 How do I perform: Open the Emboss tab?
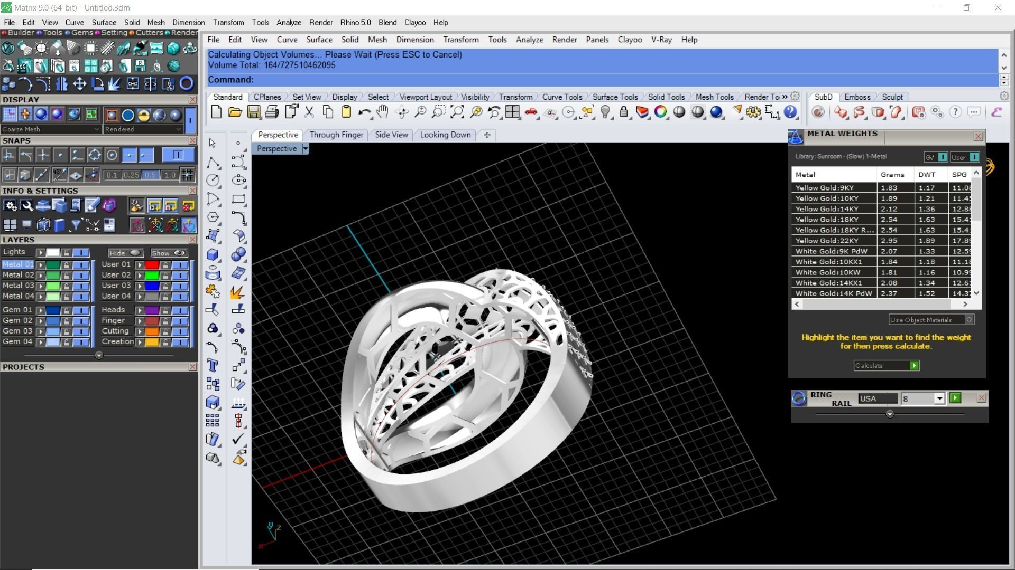coord(857,97)
